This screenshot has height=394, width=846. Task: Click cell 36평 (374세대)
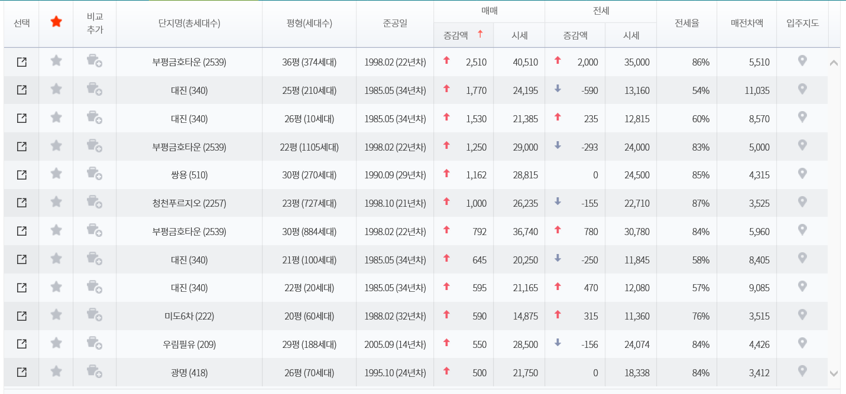[309, 62]
